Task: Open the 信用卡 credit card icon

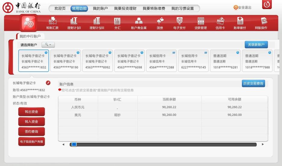Action: point(220,21)
